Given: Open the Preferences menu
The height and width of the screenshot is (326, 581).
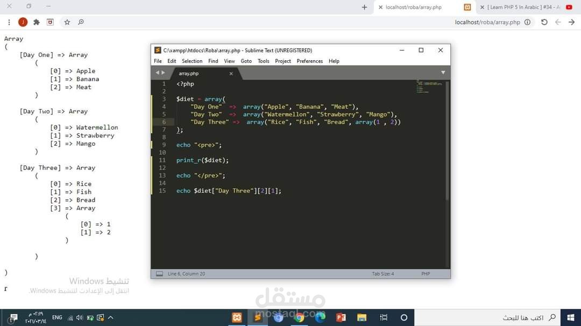Looking at the screenshot, I should tap(309, 61).
